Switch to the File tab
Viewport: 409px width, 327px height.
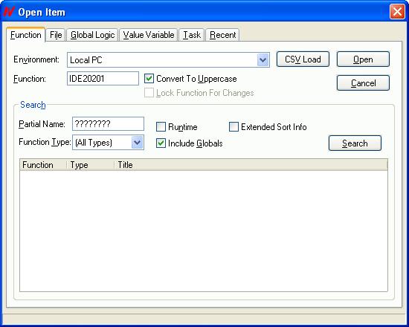[56, 35]
